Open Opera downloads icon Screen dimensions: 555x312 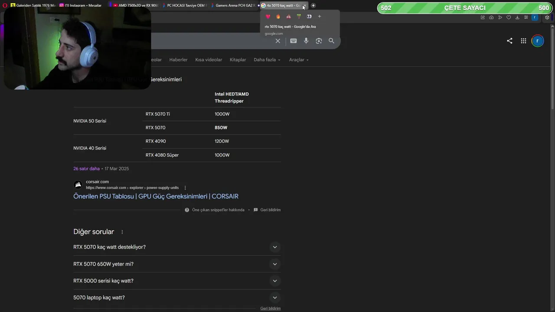(517, 17)
